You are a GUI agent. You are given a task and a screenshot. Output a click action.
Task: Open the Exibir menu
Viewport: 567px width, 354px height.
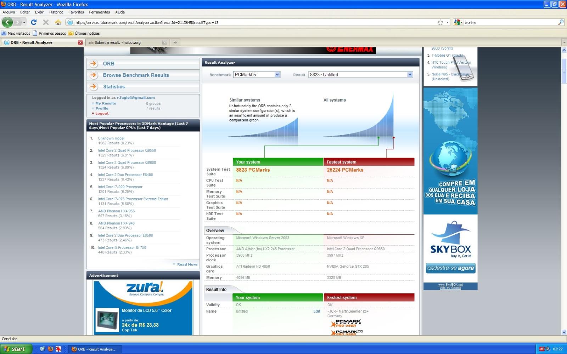39,12
